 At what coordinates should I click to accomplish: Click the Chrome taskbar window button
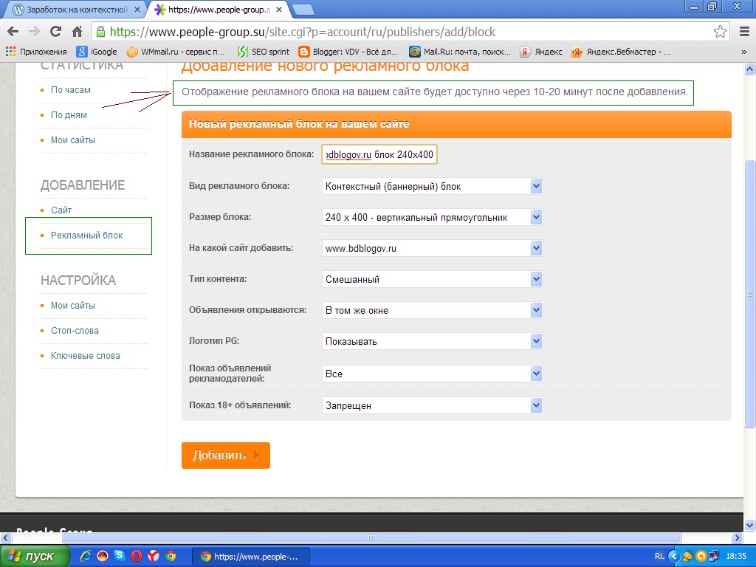(x=251, y=557)
